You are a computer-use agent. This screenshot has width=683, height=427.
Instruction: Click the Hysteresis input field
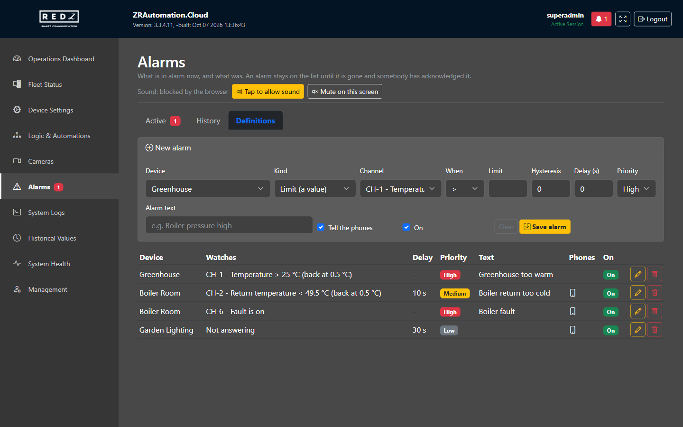pos(551,189)
